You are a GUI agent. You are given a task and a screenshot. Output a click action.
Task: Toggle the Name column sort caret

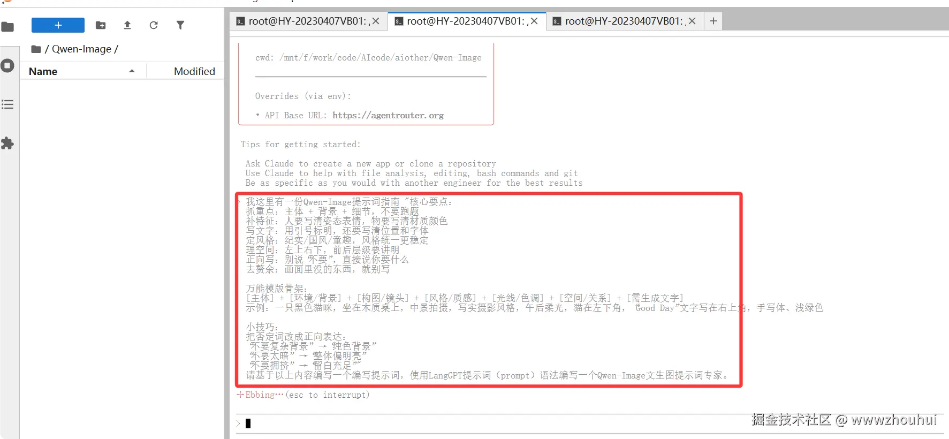coord(132,71)
